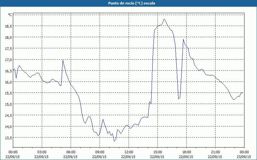Click the chart title 'Punto de rocío [°C] escala'
The image size is (257, 160).
[132, 3]
